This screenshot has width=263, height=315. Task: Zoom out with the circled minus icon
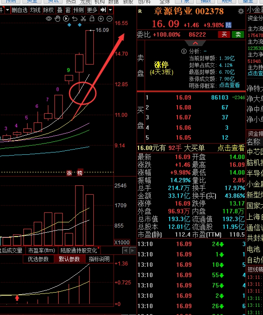click(x=109, y=19)
